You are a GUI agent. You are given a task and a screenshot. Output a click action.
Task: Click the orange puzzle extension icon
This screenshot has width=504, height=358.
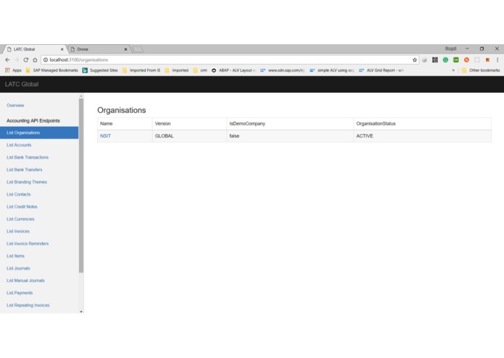487,59
